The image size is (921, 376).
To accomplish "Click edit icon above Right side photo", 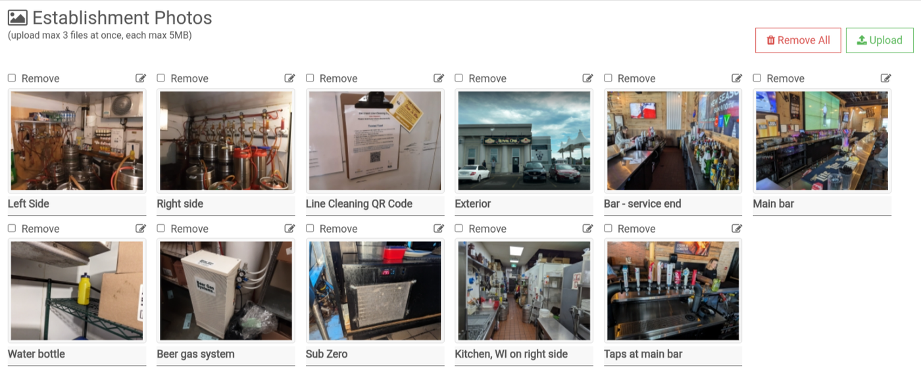I will pyautogui.click(x=289, y=78).
